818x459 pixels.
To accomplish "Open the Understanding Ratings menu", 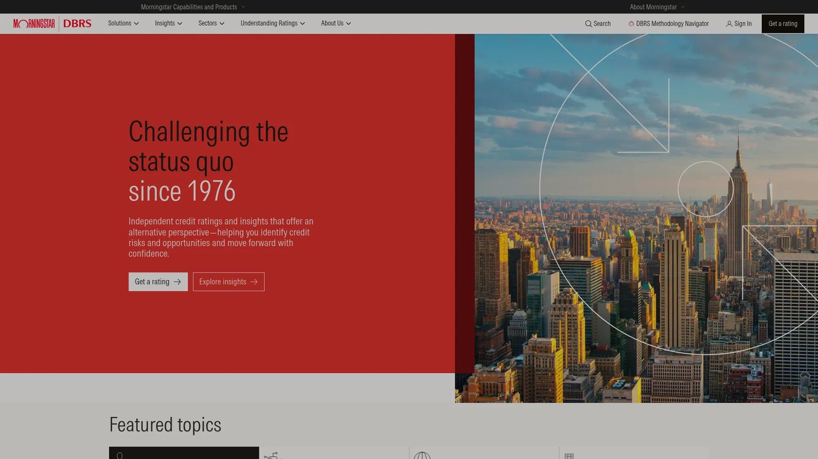I will pos(273,23).
